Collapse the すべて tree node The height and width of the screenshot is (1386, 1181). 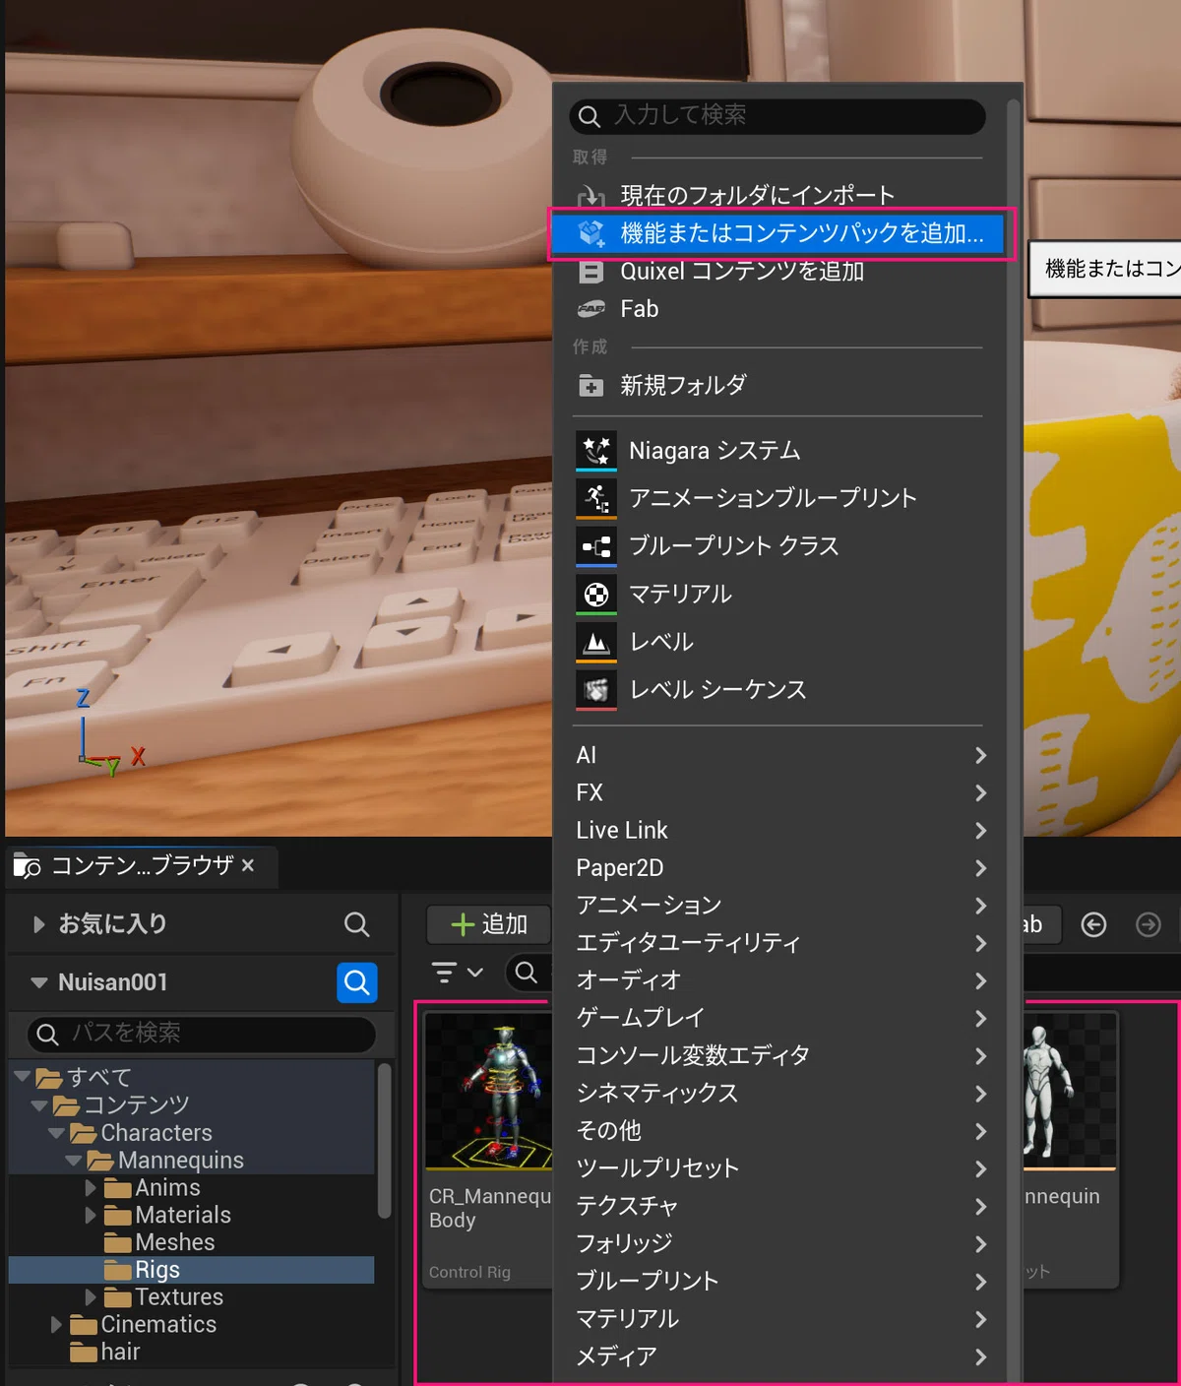click(x=22, y=1077)
